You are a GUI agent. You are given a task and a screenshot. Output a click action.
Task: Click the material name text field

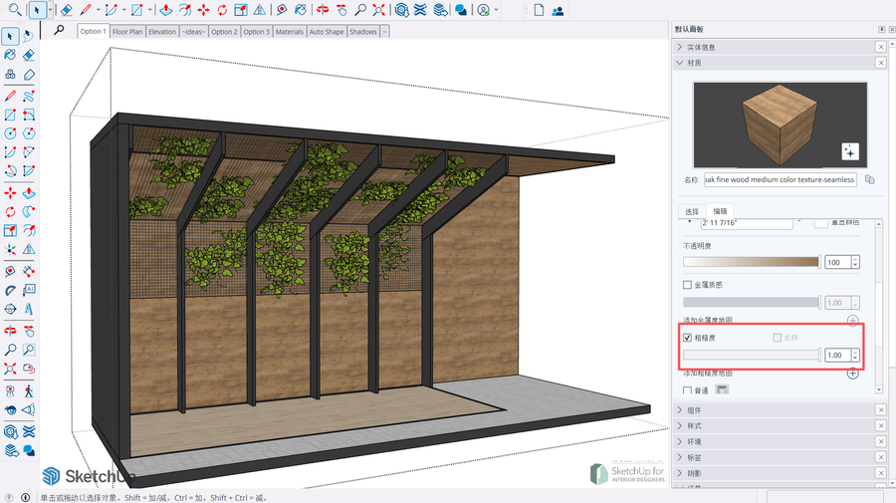click(x=780, y=179)
